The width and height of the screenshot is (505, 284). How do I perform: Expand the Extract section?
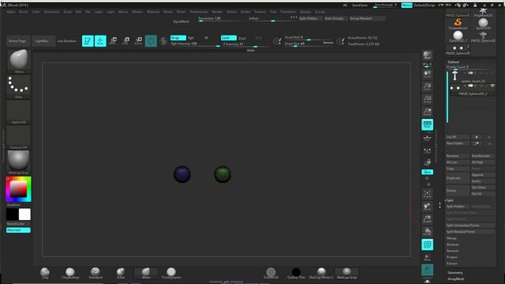[452, 263]
